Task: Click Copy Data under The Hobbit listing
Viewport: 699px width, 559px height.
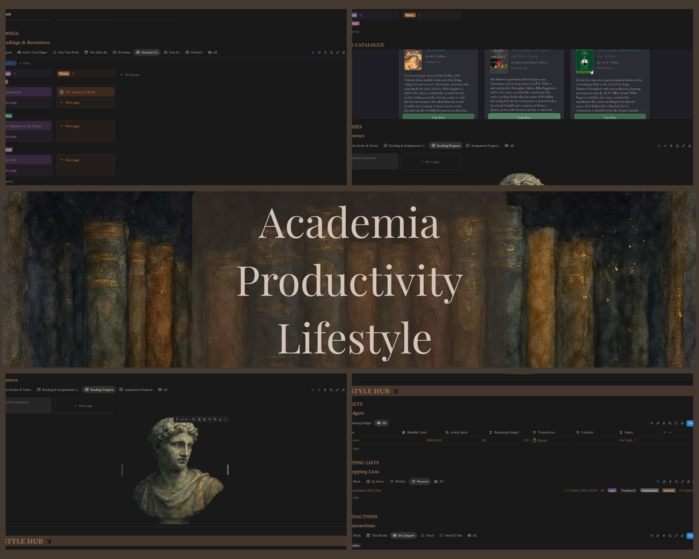Action: tap(439, 118)
